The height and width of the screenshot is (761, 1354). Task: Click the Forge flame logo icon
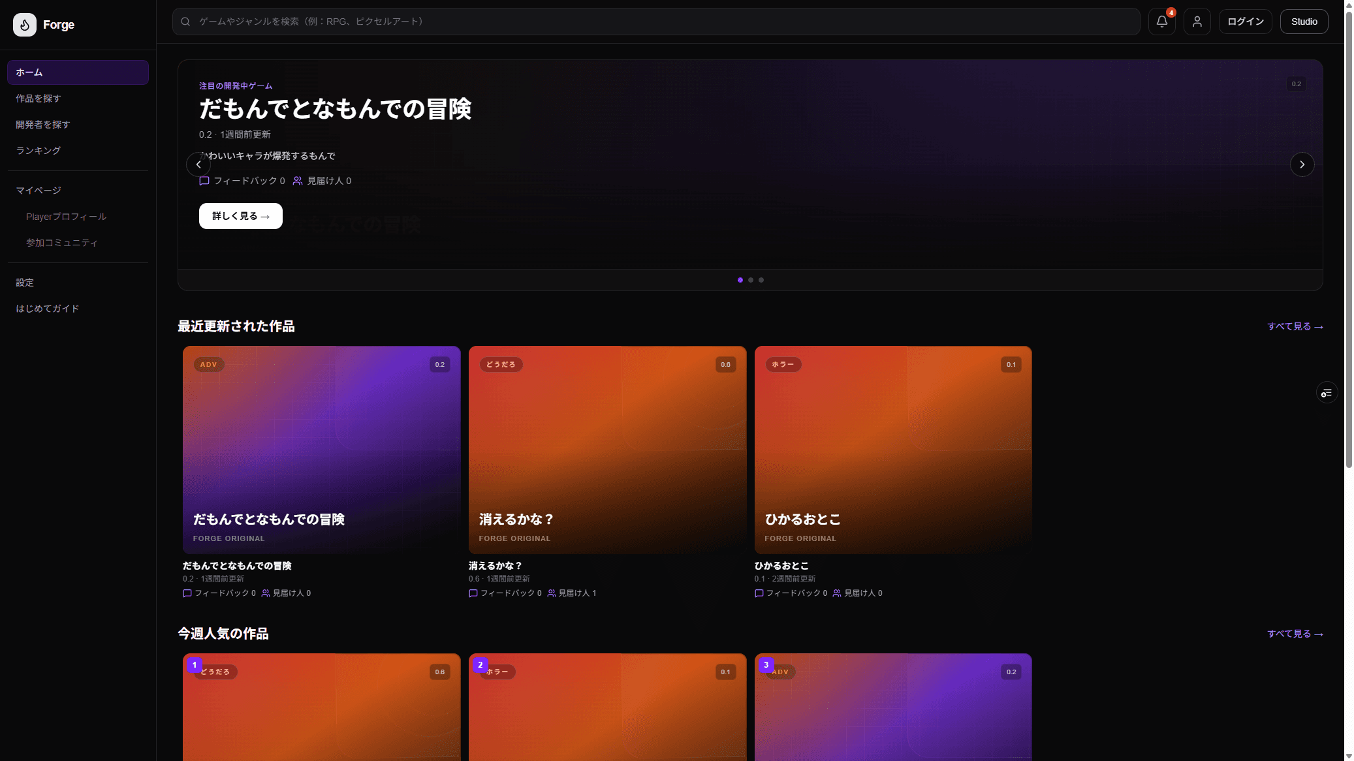click(x=25, y=25)
